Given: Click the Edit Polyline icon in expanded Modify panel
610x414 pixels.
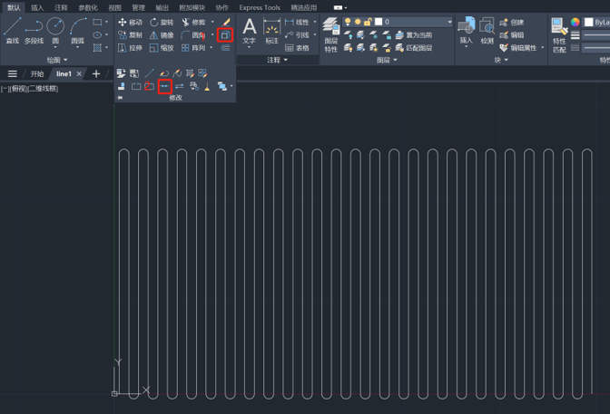Looking at the screenshot, I should click(x=163, y=73).
